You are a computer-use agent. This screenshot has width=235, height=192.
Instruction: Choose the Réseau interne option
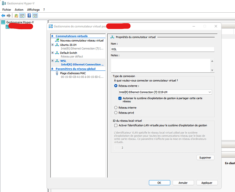tap(116, 107)
